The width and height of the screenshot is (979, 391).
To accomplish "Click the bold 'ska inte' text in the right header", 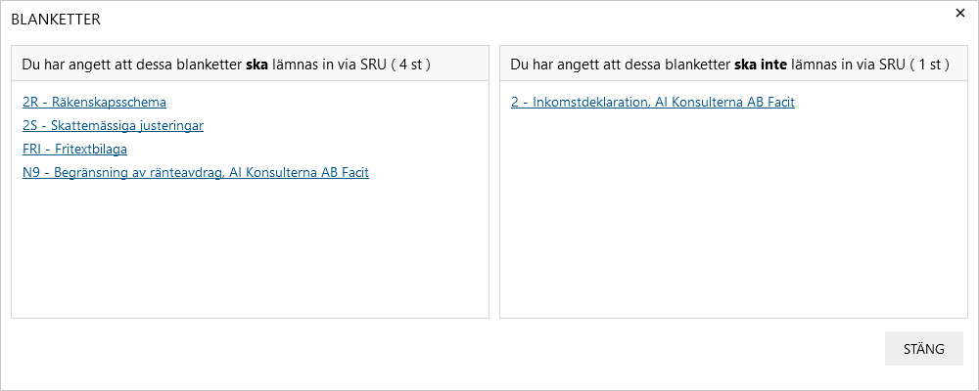I will coord(761,64).
